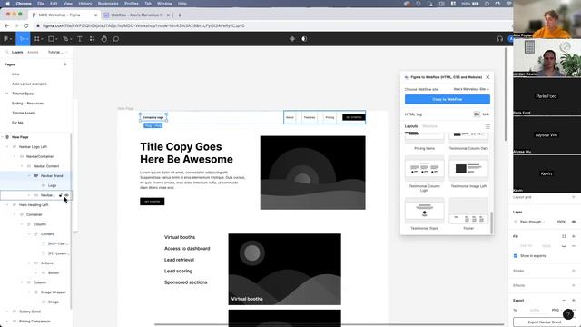Open the help question mark button
Image resolution: width=581 pixels, height=327 pixels.
click(x=568, y=314)
